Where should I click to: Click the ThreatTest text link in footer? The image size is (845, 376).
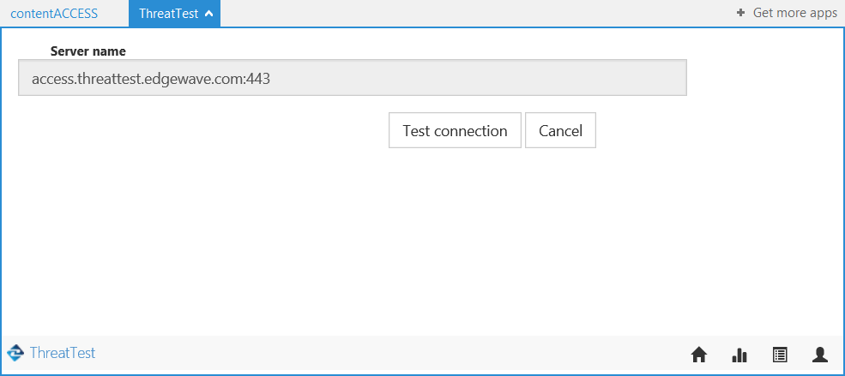(x=62, y=353)
